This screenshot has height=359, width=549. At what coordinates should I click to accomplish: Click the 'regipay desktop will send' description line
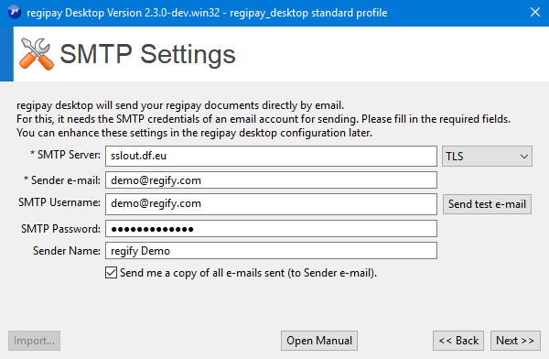tap(180, 105)
